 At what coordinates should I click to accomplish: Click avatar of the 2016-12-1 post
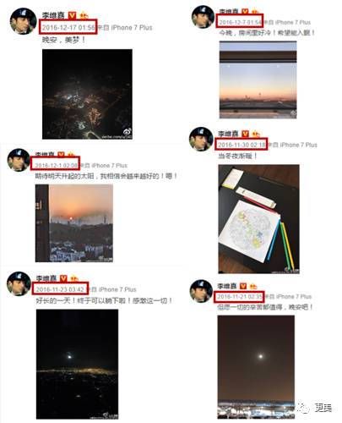(19, 160)
